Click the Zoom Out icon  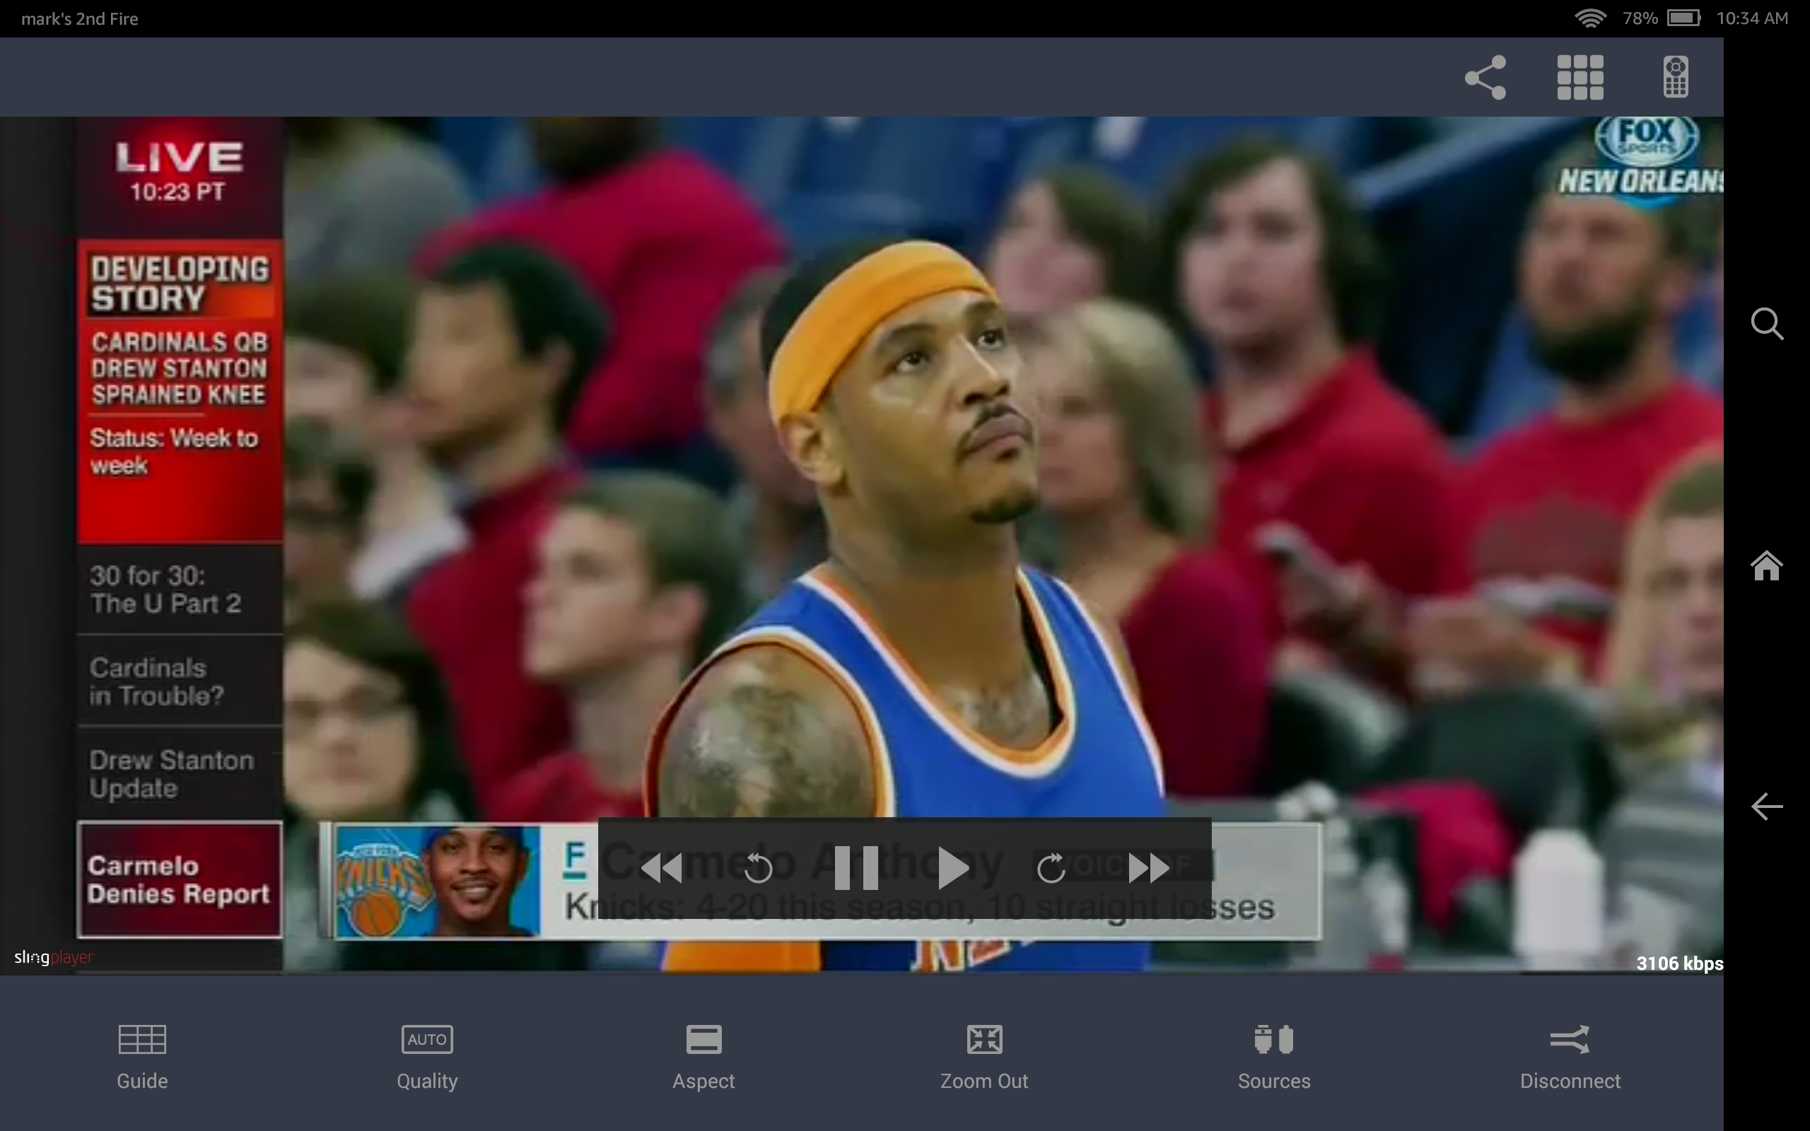point(984,1039)
